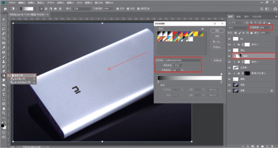
Task: Toggle the Dither checkbox in the options bar
Action: pos(128,9)
